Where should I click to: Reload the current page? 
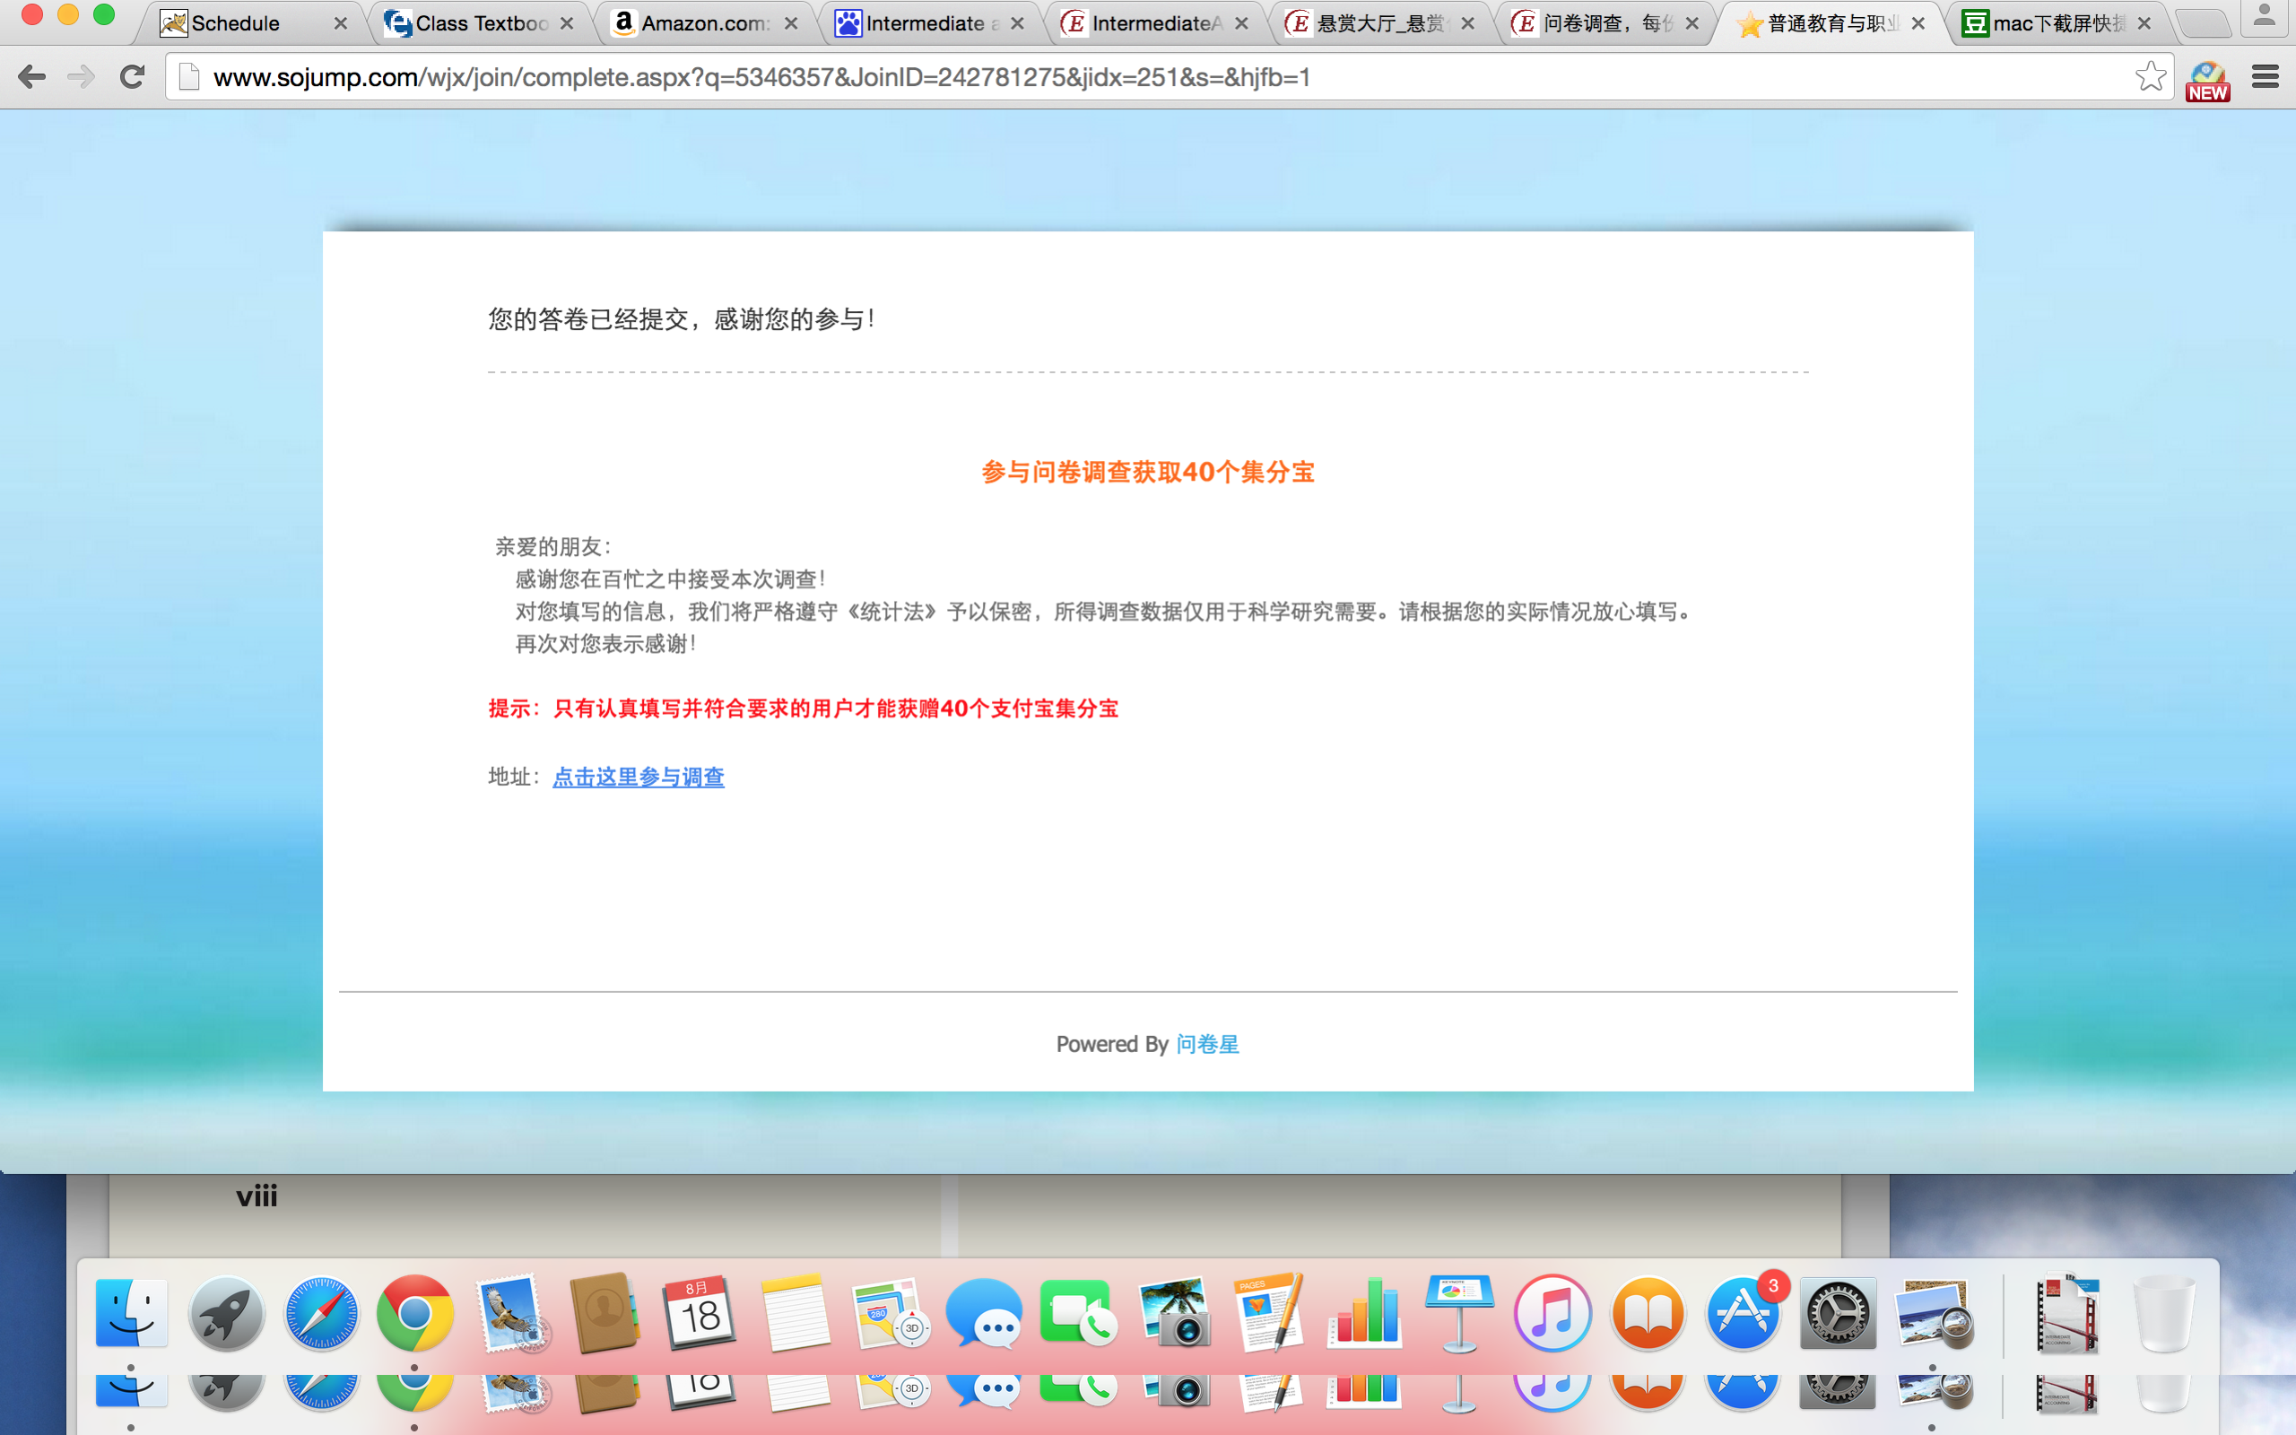point(132,77)
